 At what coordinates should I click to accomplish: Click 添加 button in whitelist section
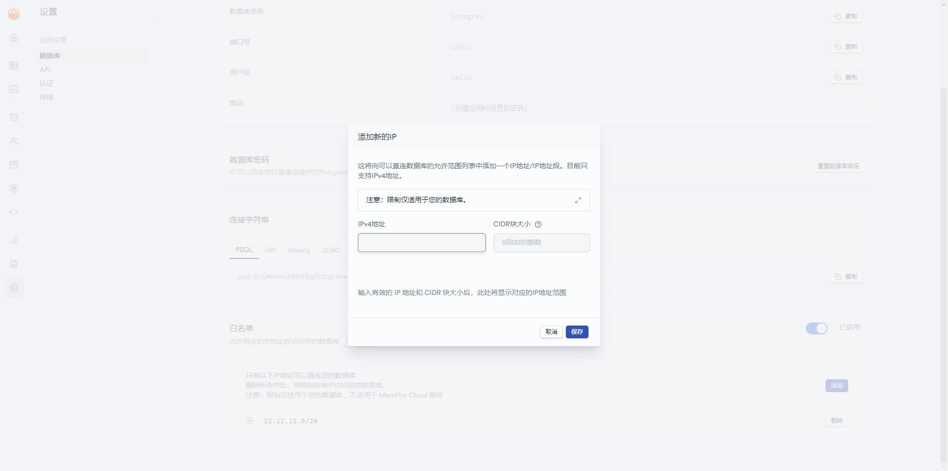coord(837,386)
